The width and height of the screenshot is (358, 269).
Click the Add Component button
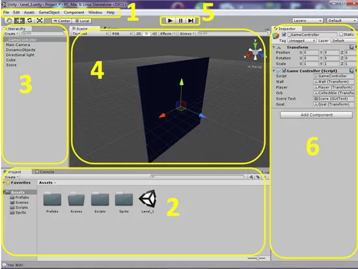(316, 115)
